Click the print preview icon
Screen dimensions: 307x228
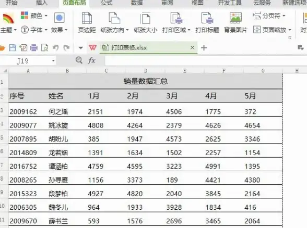[x=45, y=48]
